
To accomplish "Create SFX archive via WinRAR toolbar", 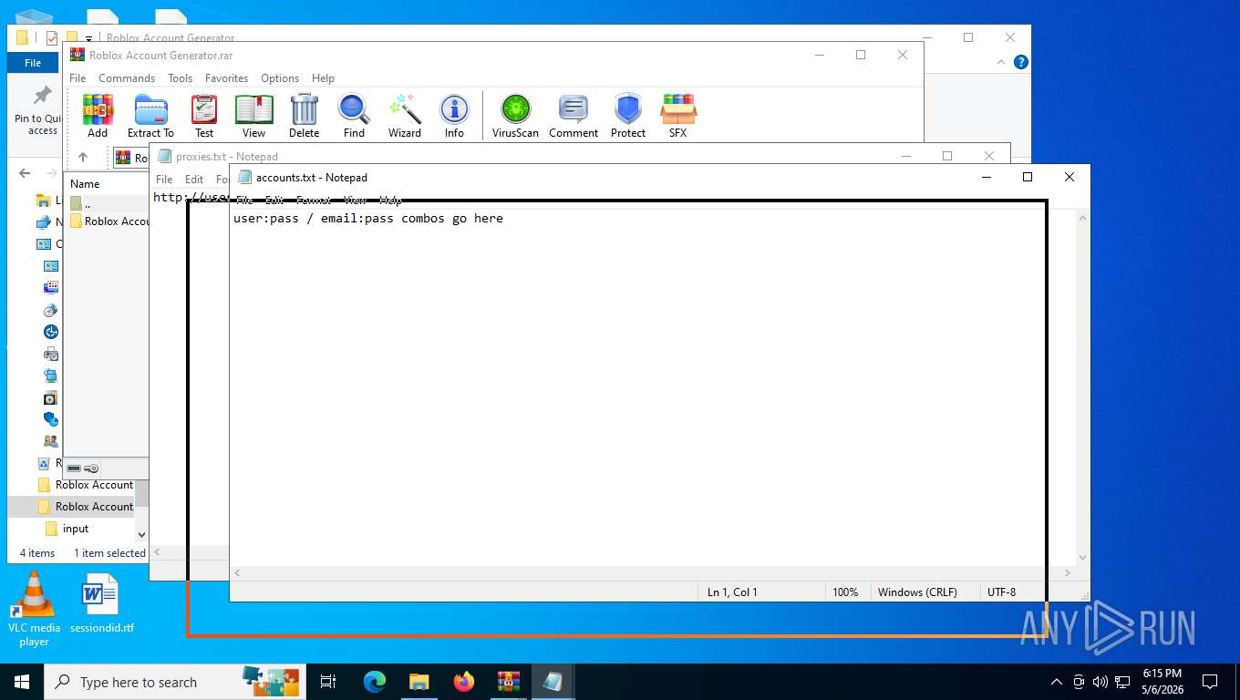I will point(677,116).
